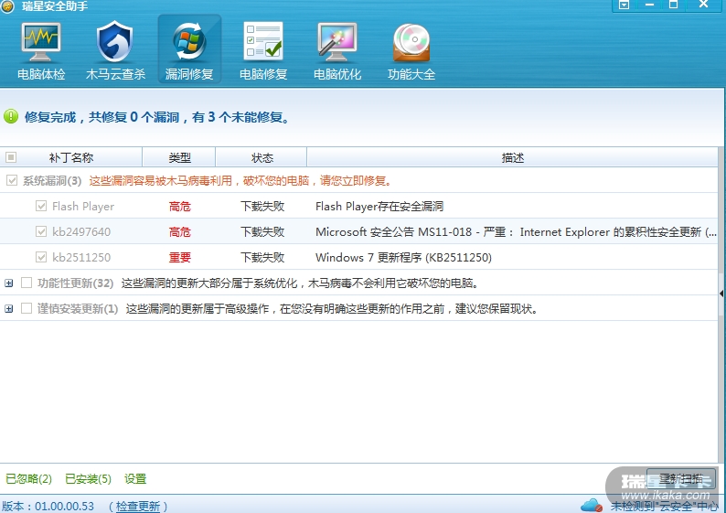The width and height of the screenshot is (726, 513).
Task: Open the 木马云查杀 trojan scan shield icon
Action: point(115,49)
